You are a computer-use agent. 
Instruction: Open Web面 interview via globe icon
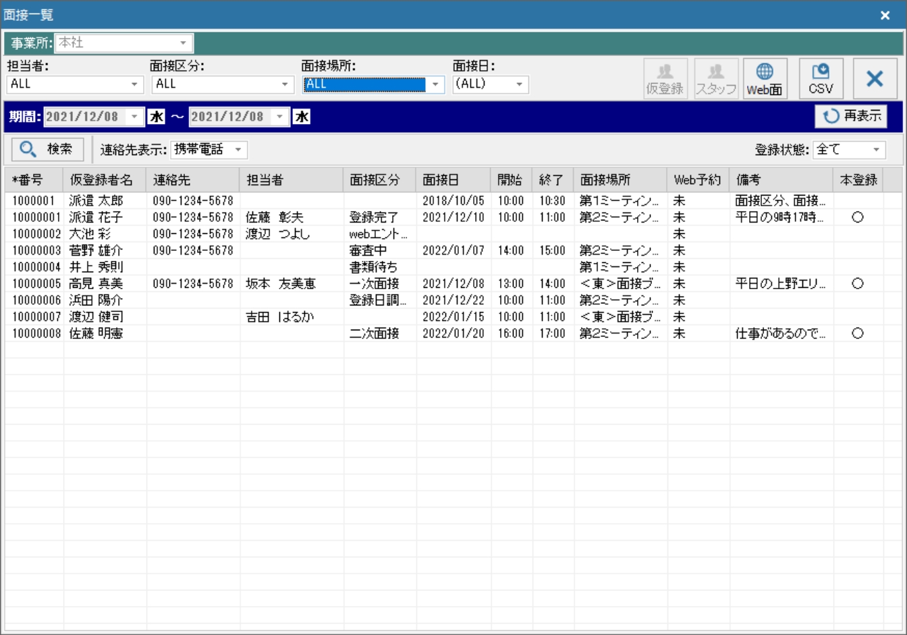[764, 79]
